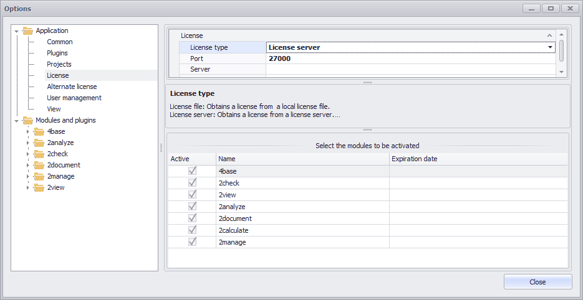Expand the 2manage tree node
This screenshot has height=300, width=583.
pos(28,176)
